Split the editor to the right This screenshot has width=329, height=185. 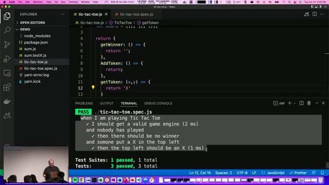click(x=315, y=14)
